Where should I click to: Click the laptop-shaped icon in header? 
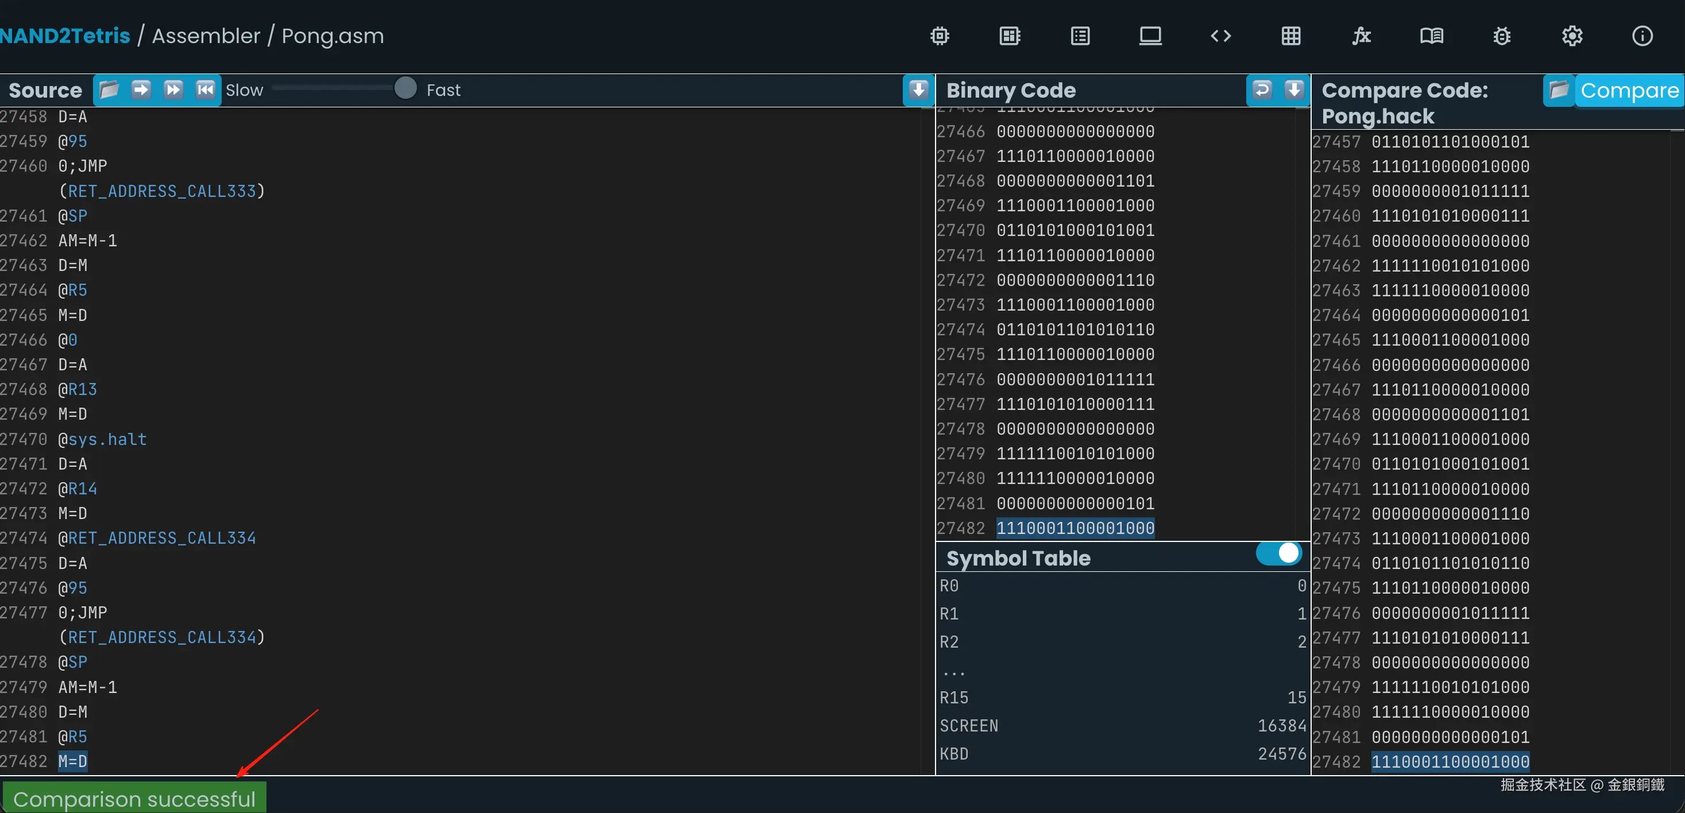[1150, 36]
